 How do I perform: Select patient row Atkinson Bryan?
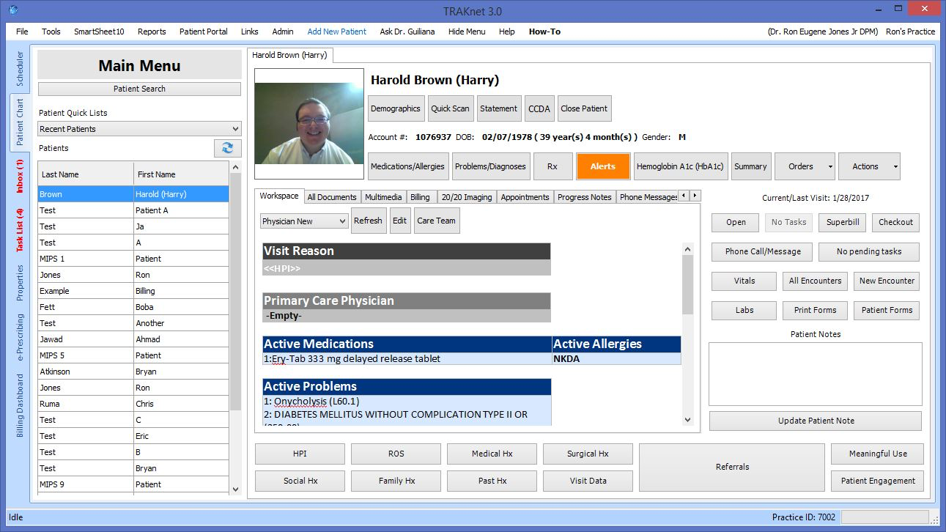tap(134, 372)
